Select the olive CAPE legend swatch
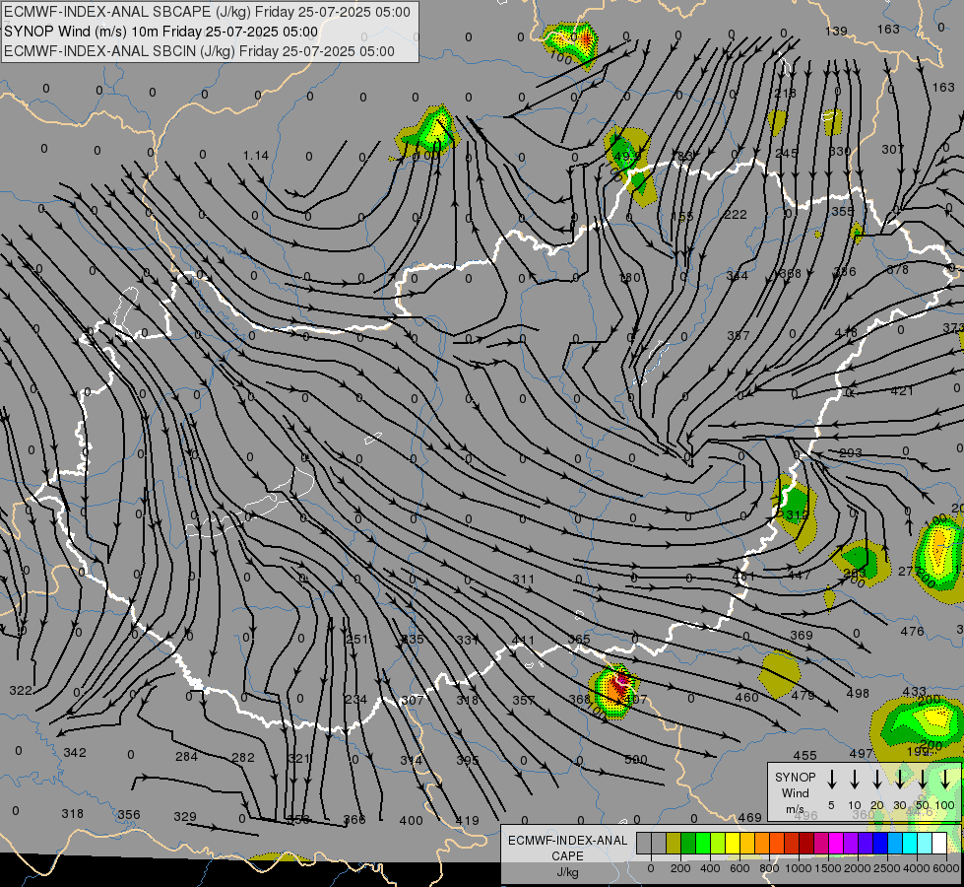This screenshot has height=887, width=964. (674, 843)
